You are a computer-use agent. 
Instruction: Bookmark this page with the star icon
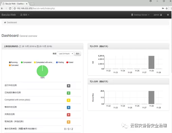(167, 9)
